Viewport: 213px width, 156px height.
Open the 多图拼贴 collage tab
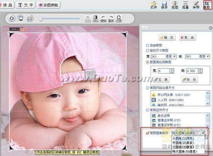click(x=49, y=5)
